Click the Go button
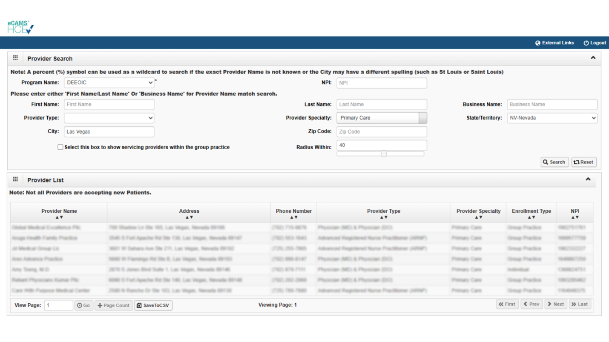 click(x=83, y=305)
